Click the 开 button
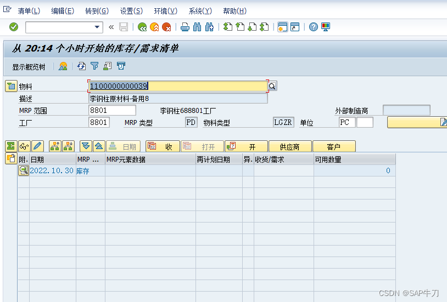 [x=247, y=146]
